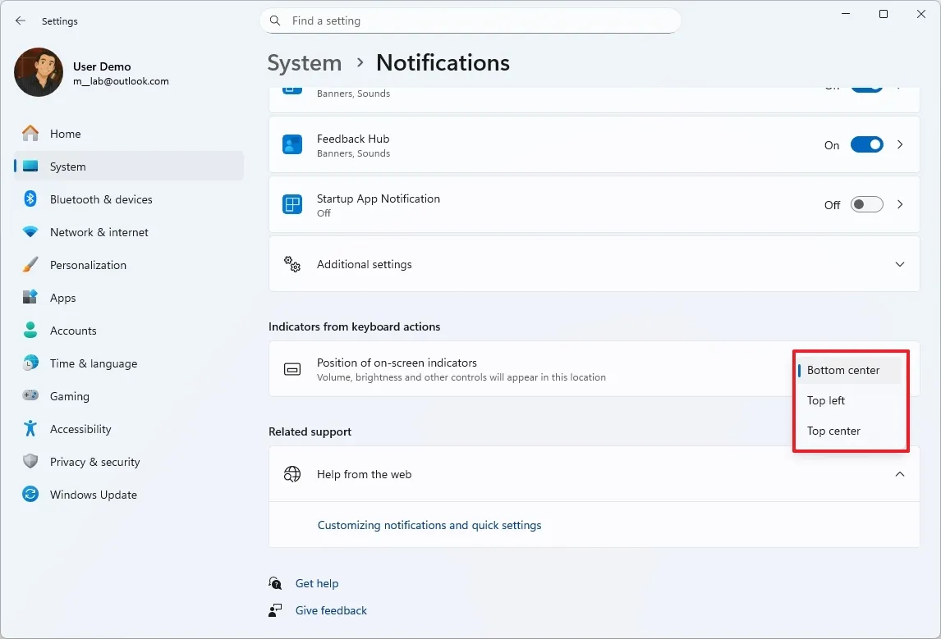The image size is (941, 639).
Task: Go to the Home menu item
Action: (66, 133)
